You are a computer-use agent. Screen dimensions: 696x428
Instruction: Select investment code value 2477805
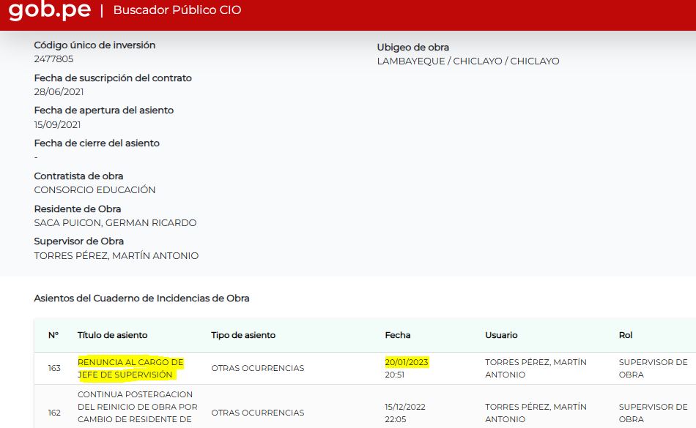pos(53,59)
